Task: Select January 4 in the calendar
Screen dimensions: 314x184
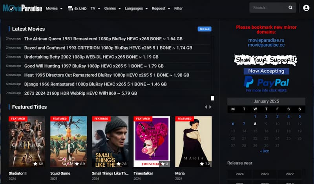Action: [288, 117]
